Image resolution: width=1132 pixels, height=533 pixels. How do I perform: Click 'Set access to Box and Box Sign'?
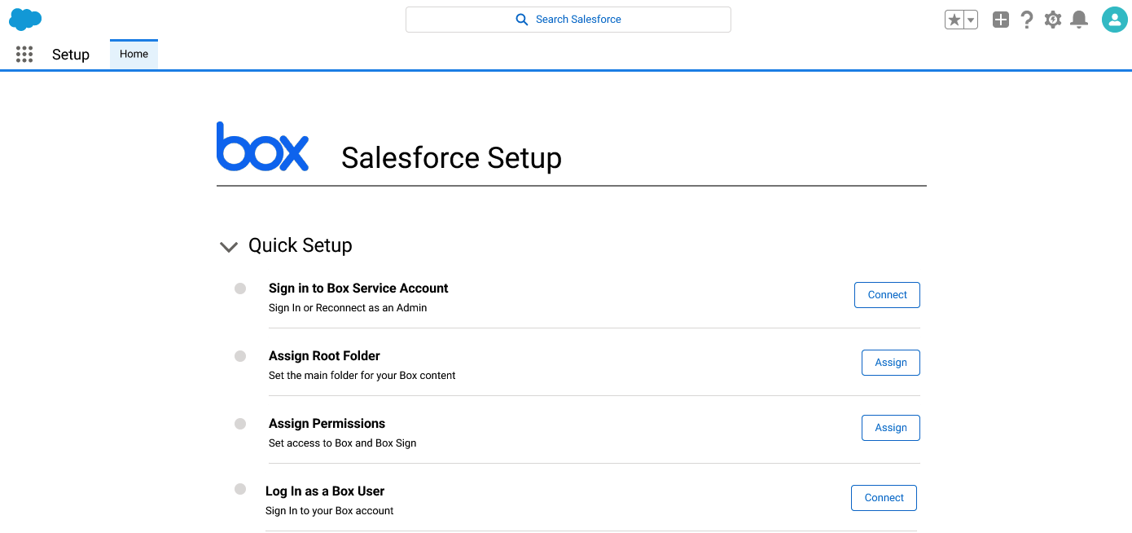tap(342, 443)
